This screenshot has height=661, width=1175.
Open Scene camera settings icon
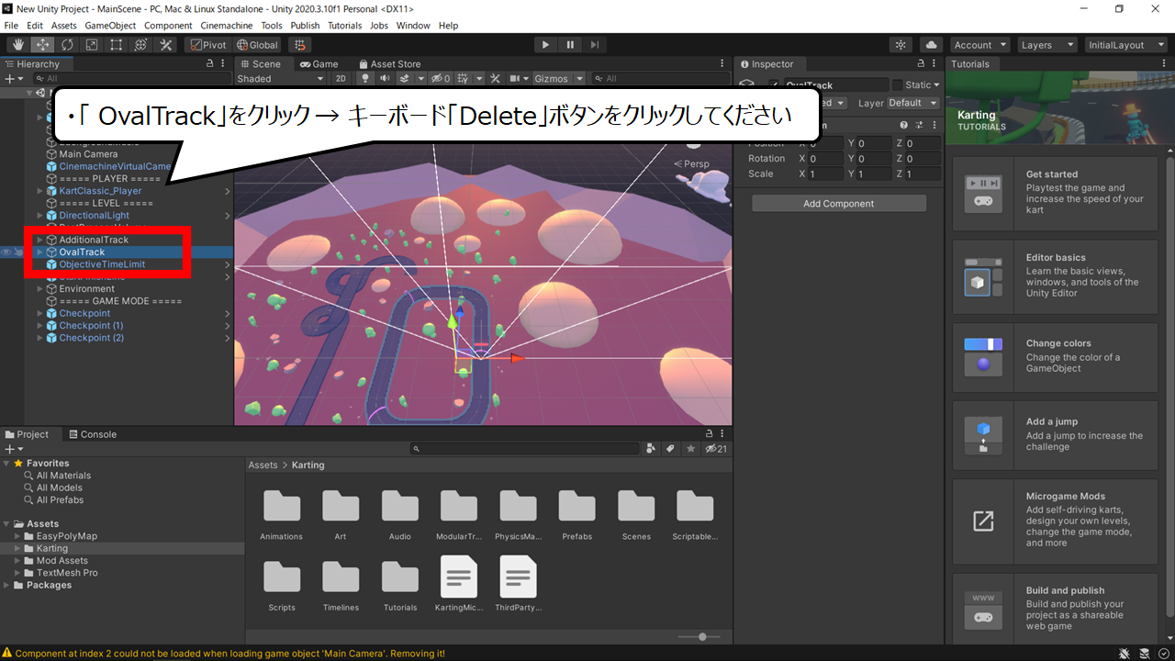point(517,79)
